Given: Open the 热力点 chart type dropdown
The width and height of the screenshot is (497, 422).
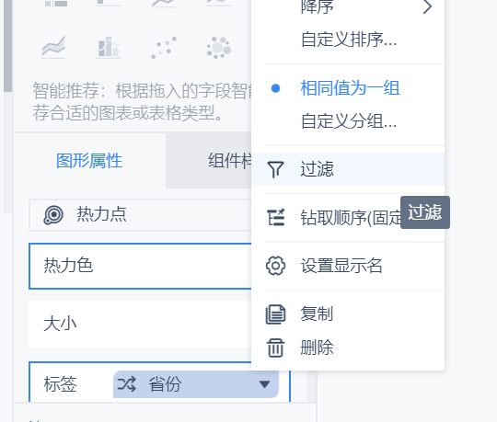Looking at the screenshot, I should point(140,215).
